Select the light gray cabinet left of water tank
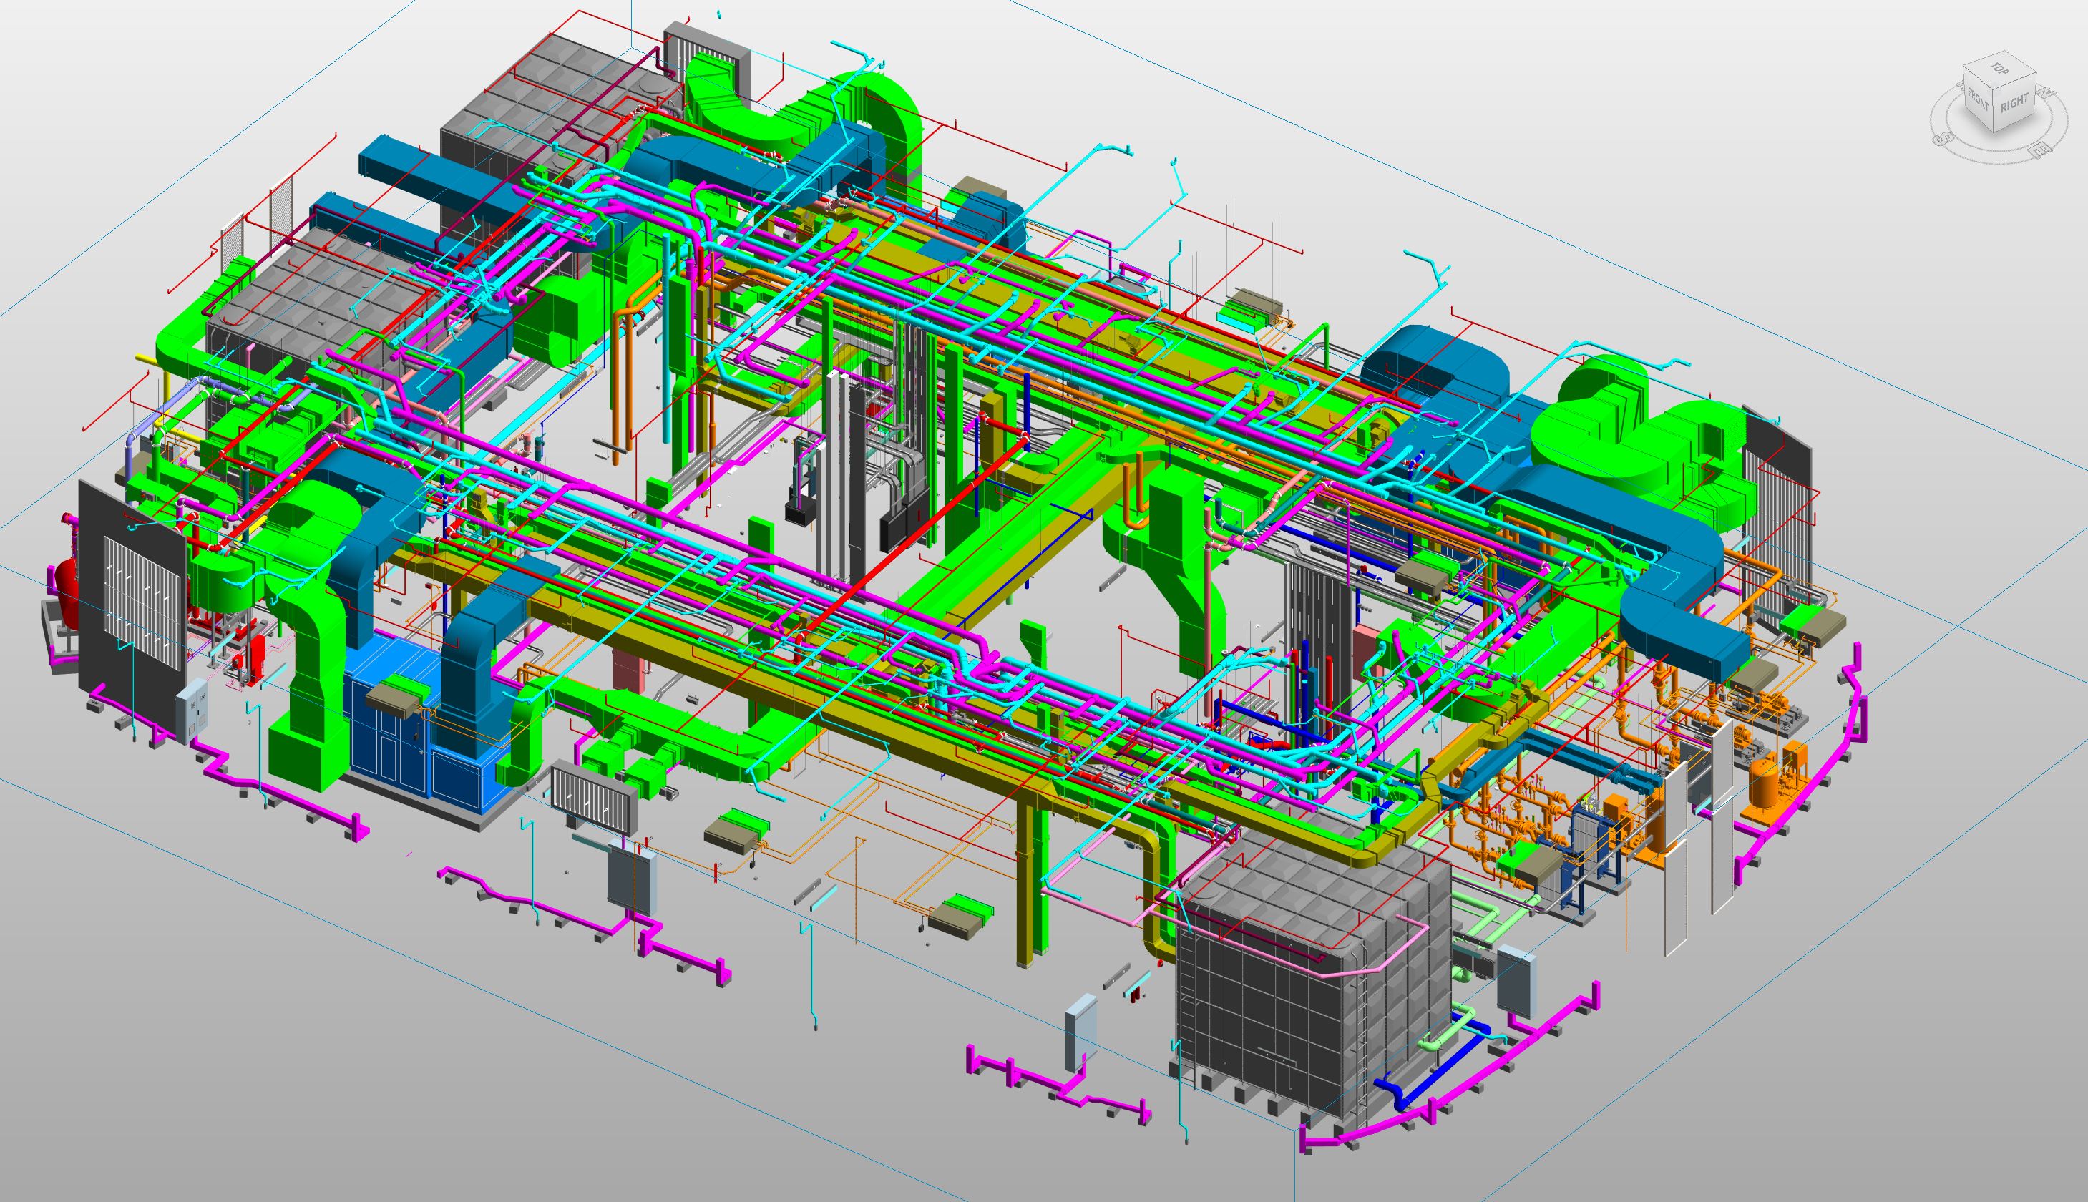This screenshot has width=2088, height=1202. pyautogui.click(x=1079, y=1030)
